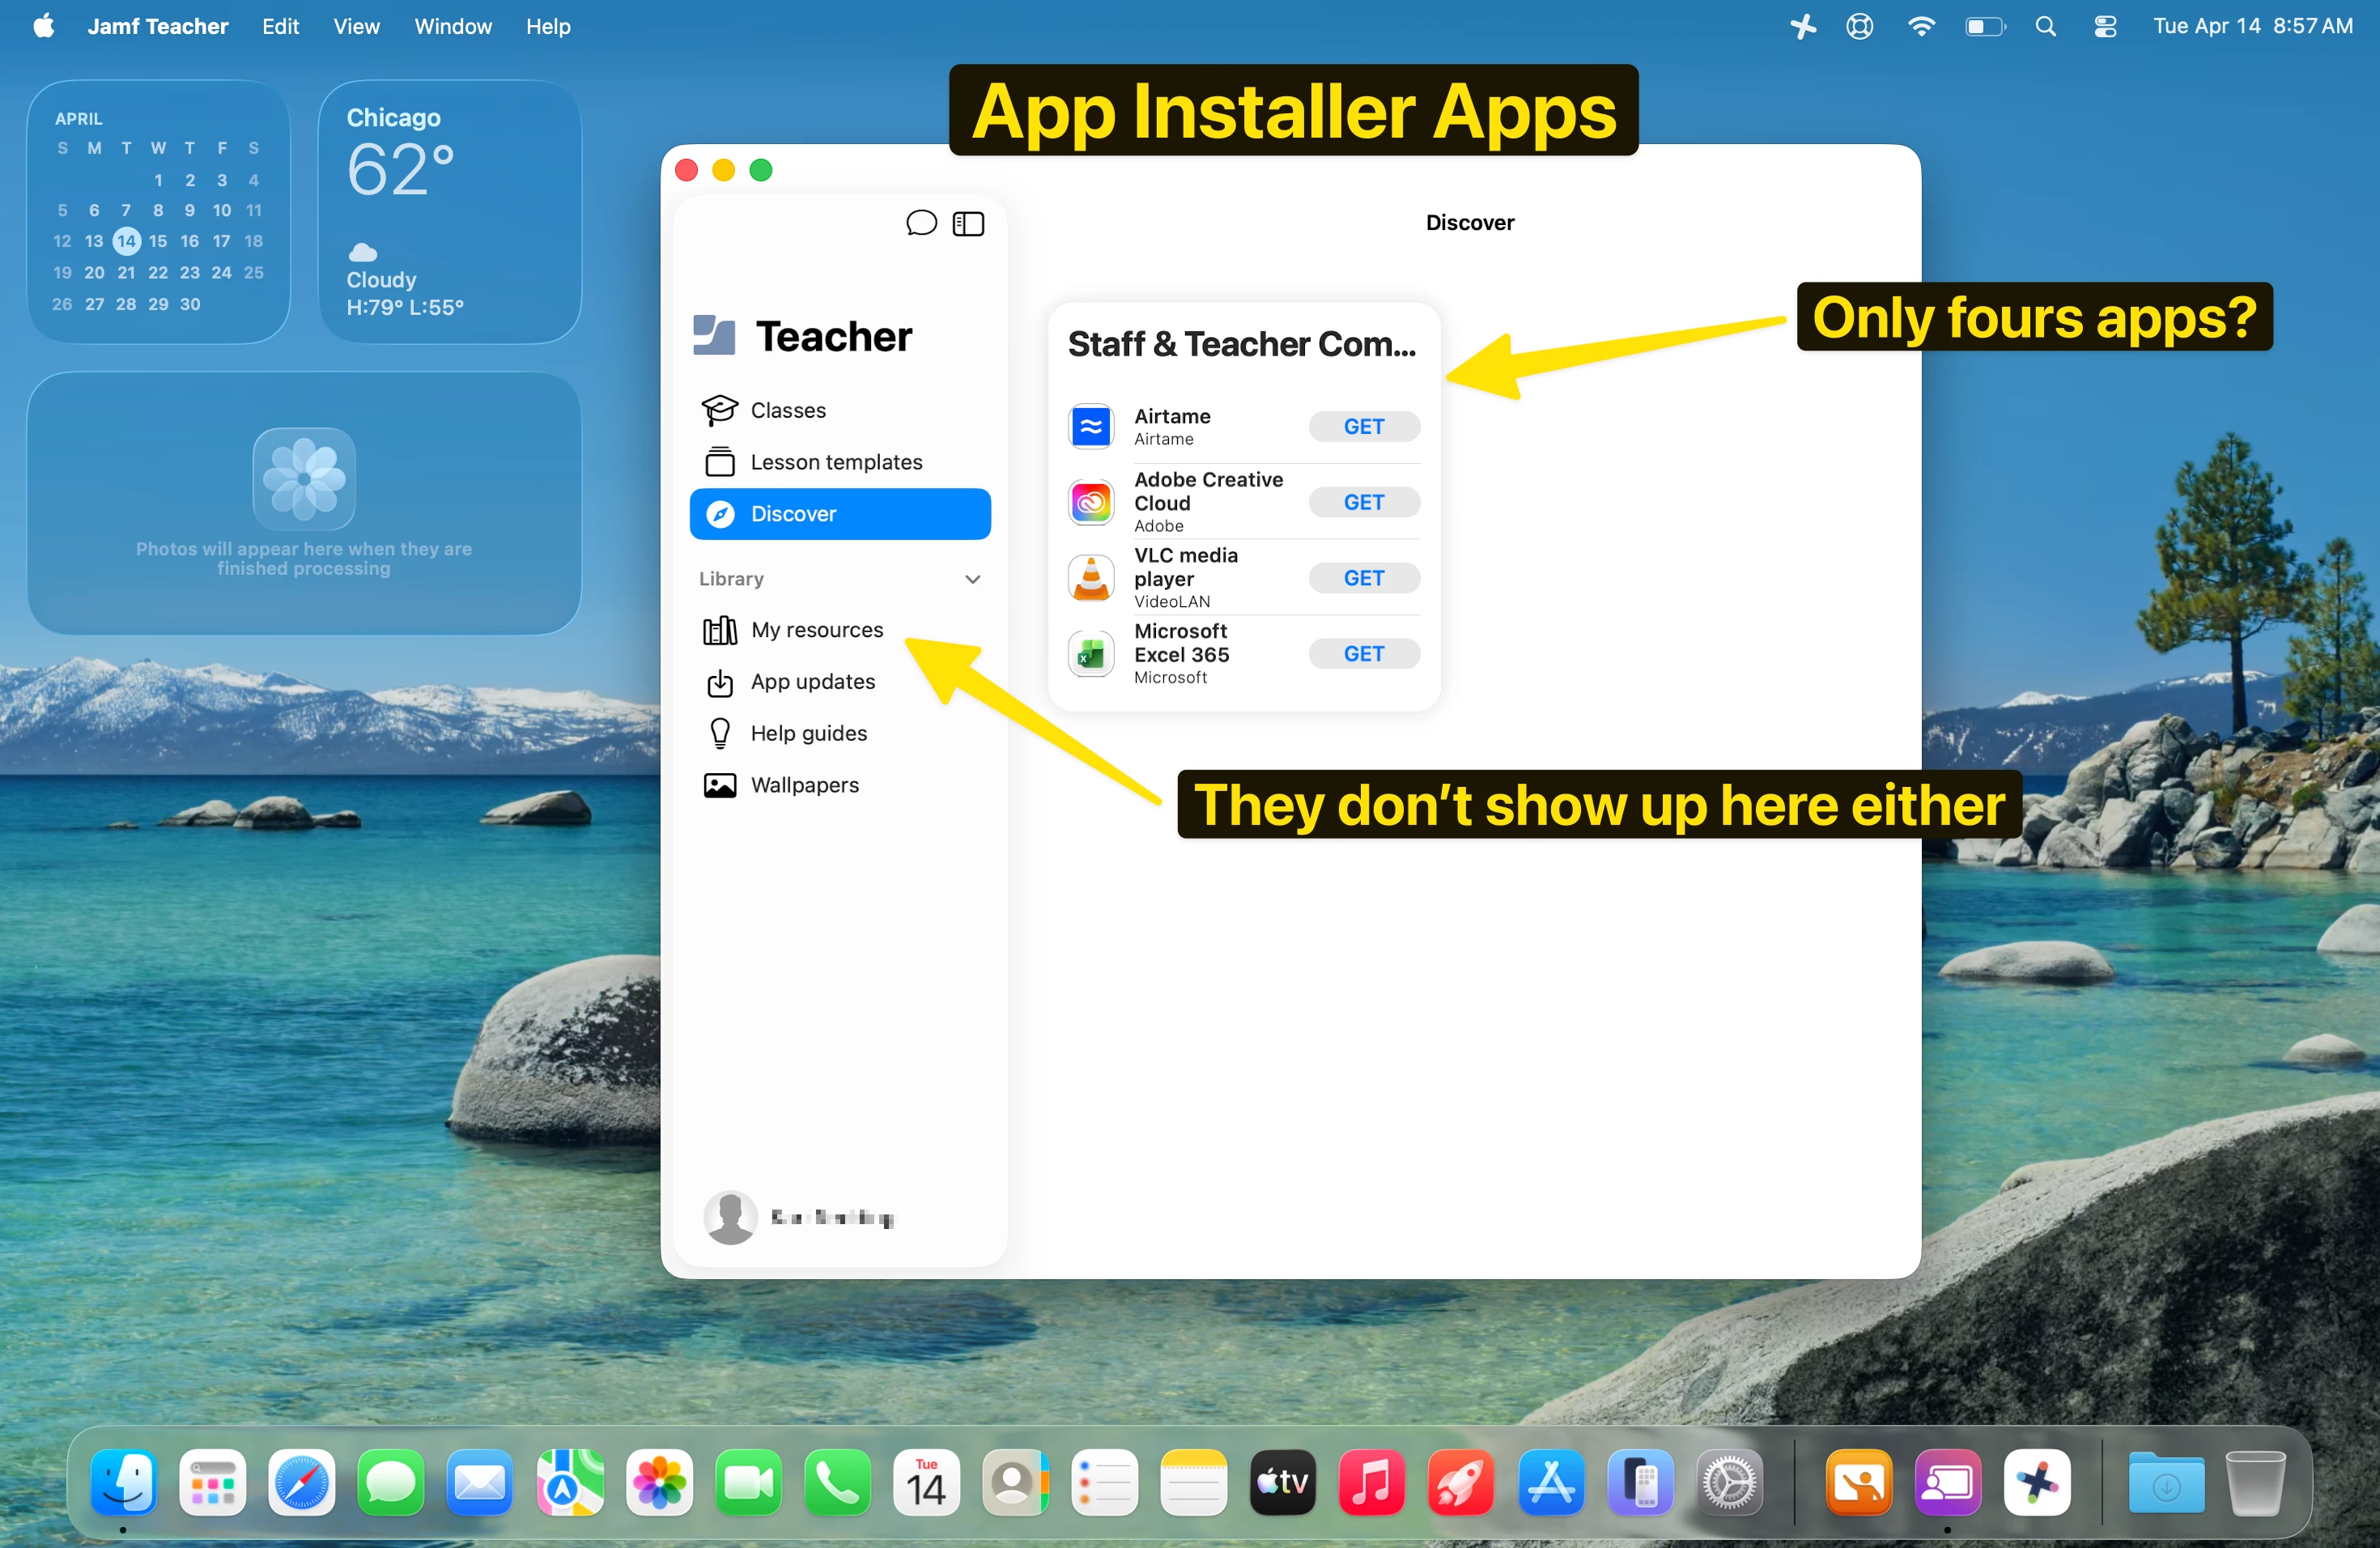Click Spotlight search magnifier in menu bar

click(2045, 26)
